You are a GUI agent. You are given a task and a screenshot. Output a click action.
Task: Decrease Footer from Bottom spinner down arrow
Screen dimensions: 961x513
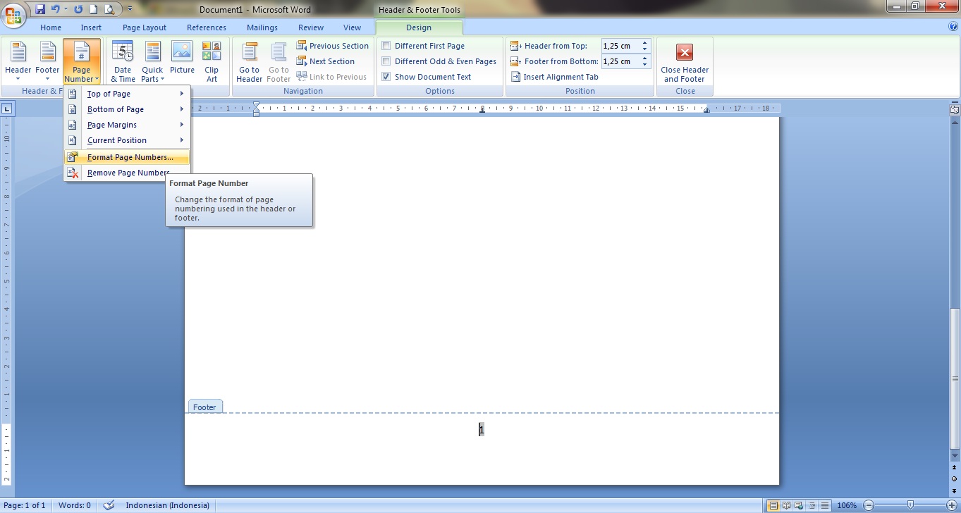pyautogui.click(x=644, y=65)
